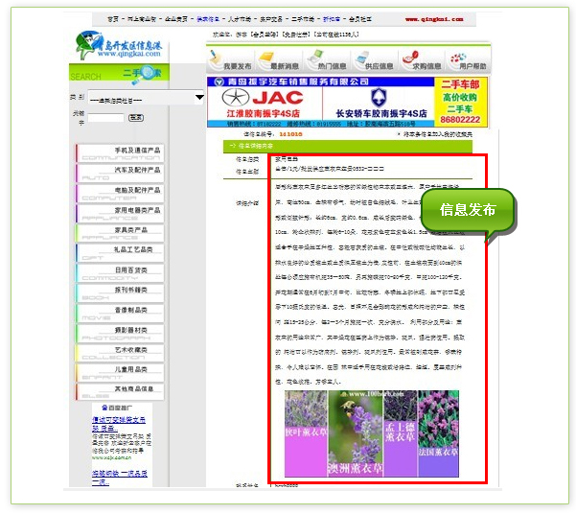Open the 手机及通信产品 category
This screenshot has height=514, width=576.
point(120,152)
